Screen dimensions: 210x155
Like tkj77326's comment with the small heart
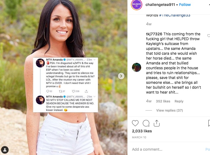pos(209,36)
